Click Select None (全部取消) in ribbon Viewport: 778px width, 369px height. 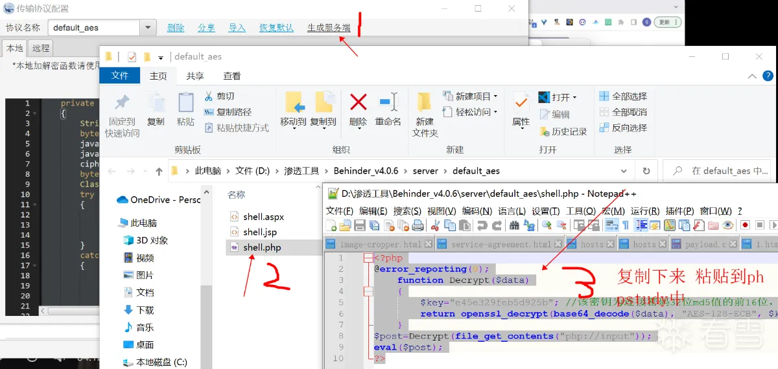point(623,112)
